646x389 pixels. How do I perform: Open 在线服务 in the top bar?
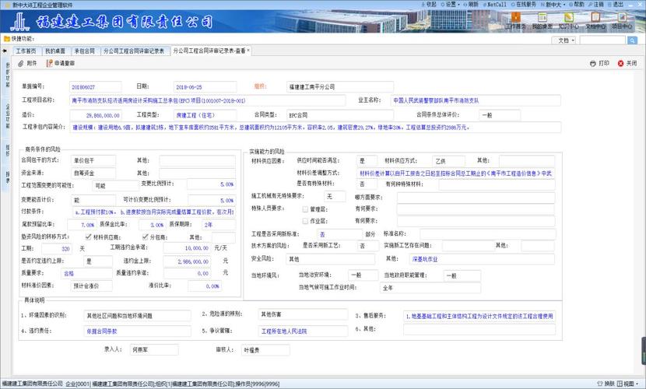(x=524, y=4)
